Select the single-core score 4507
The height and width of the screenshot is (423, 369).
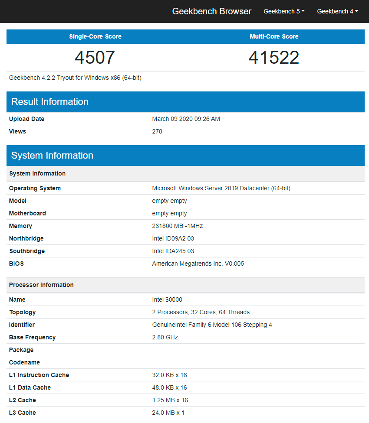point(95,58)
